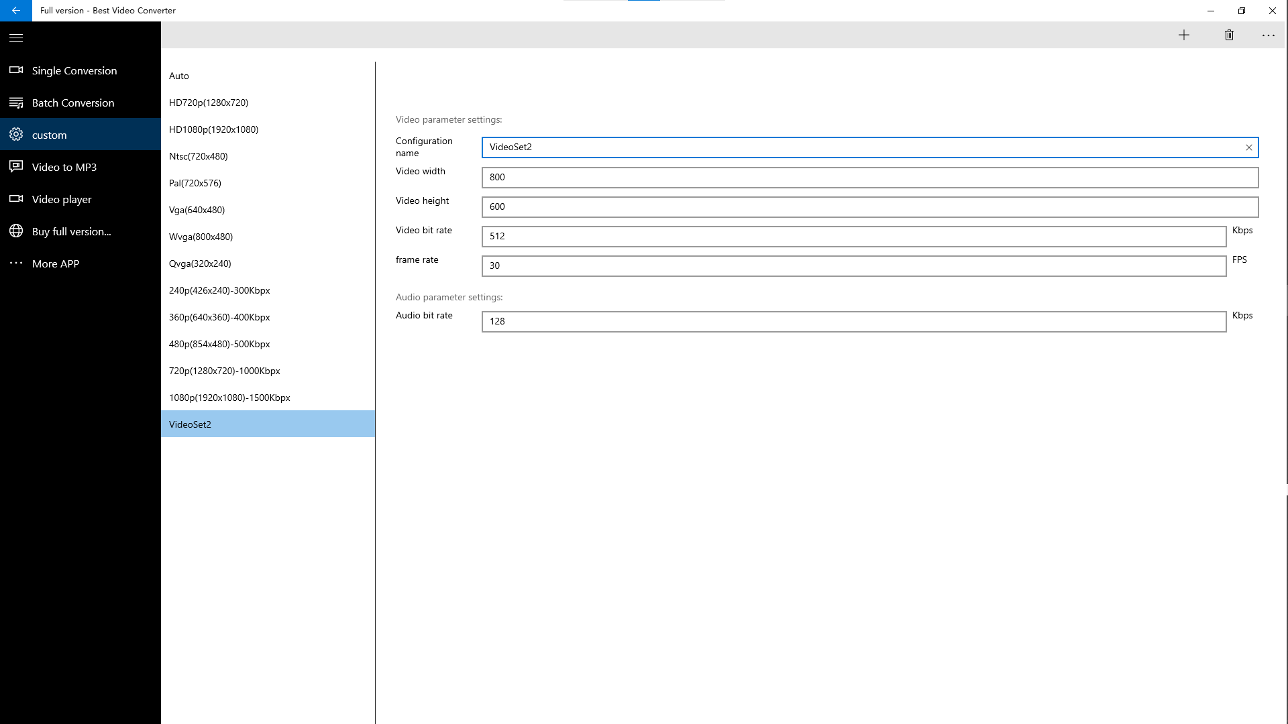This screenshot has height=724, width=1288.
Task: Select 1080p(1920x1080)-1500Kbpx preset
Action: [x=268, y=398]
